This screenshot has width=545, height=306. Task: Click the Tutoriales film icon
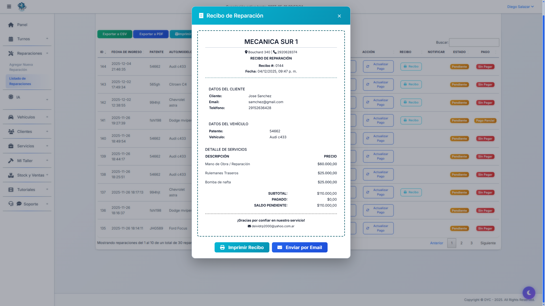pyautogui.click(x=11, y=190)
